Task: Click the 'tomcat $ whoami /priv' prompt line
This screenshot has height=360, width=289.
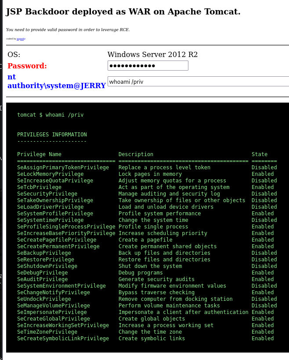Action: [51, 115]
